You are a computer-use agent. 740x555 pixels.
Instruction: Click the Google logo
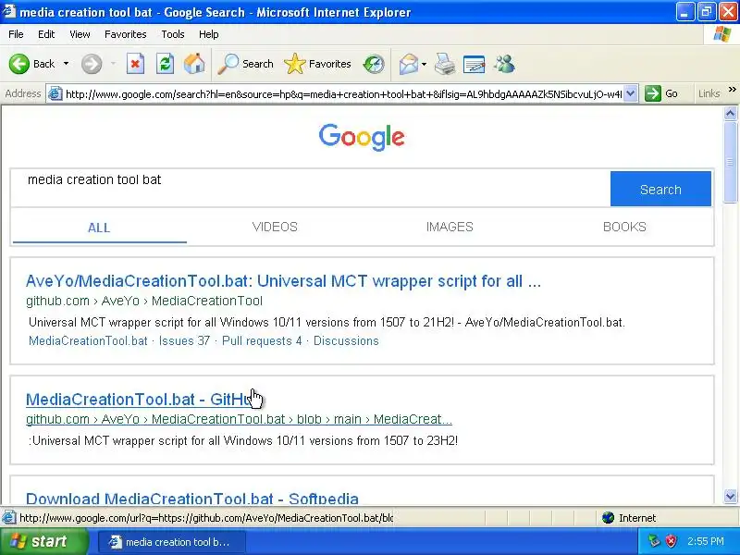click(x=362, y=137)
